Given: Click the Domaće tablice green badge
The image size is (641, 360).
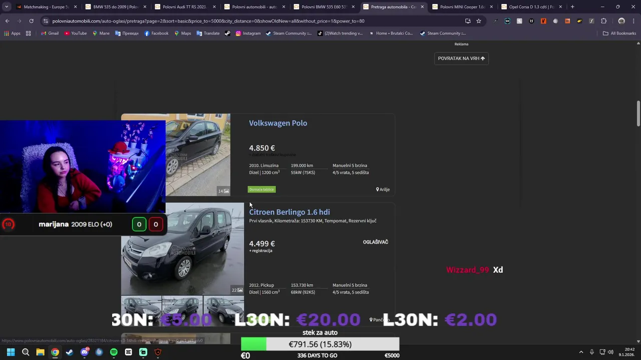Looking at the screenshot, I should point(262,189).
